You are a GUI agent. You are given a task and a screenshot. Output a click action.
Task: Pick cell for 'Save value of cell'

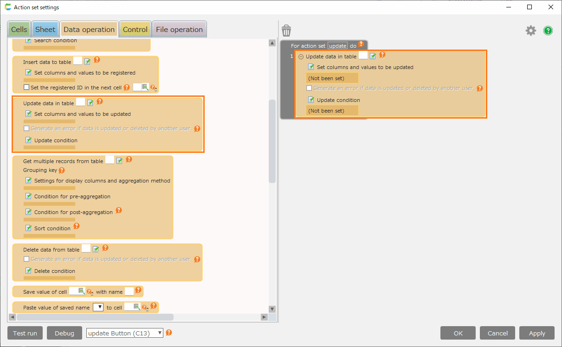click(x=81, y=291)
